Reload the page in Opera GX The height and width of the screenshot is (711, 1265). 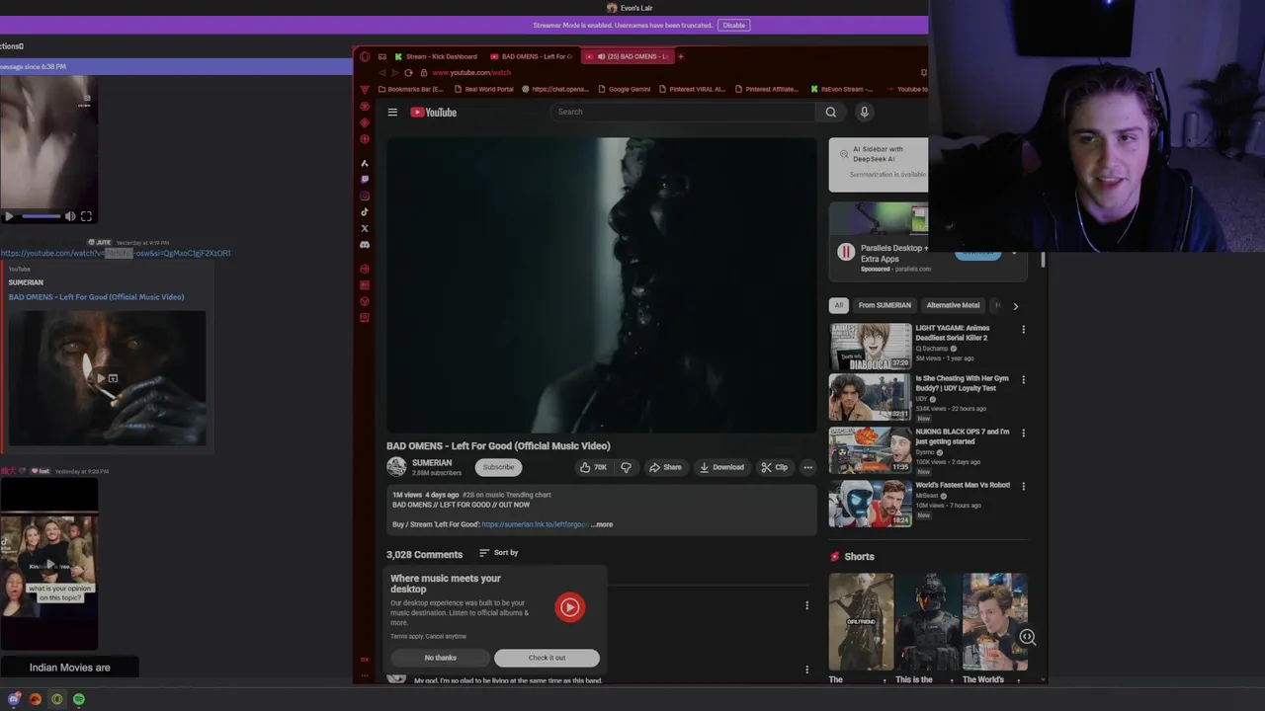click(408, 72)
